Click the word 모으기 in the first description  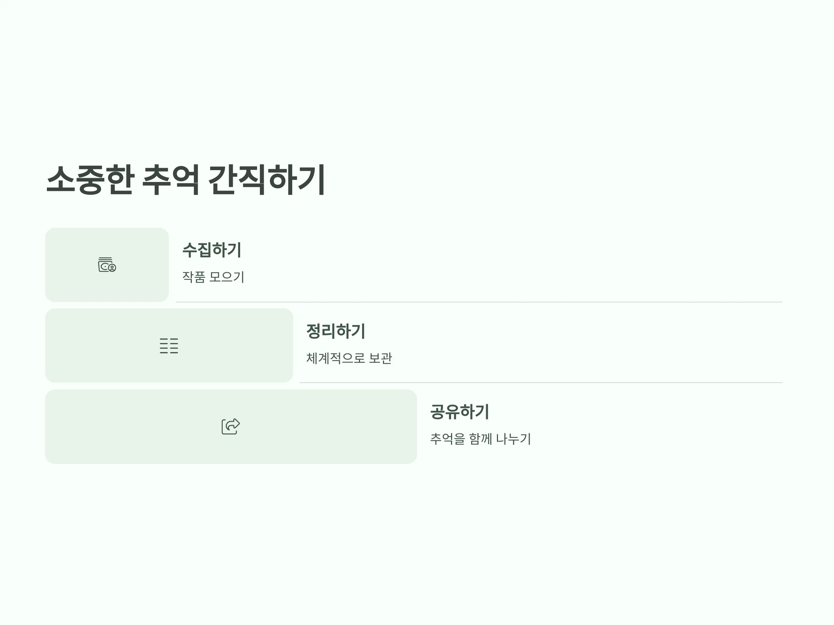[x=227, y=277]
